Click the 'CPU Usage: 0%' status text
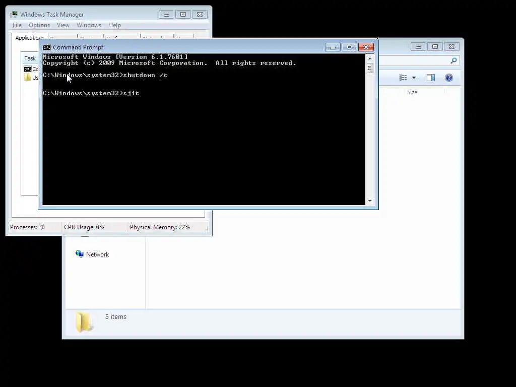 84,227
